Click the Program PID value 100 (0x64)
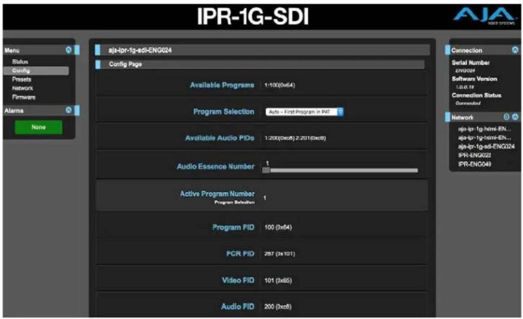Image resolution: width=523 pixels, height=319 pixels. pyautogui.click(x=278, y=227)
